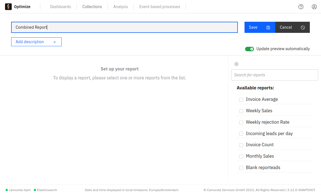The image size is (321, 195).
Task: Click the Save button
Action: (253, 27)
